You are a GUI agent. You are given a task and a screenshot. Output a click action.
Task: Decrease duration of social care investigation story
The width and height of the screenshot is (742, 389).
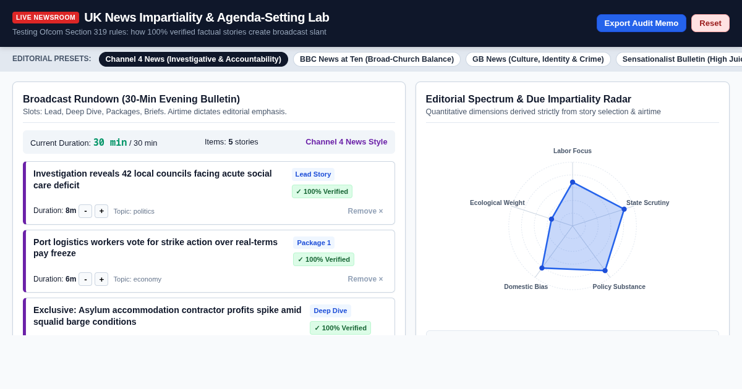[x=85, y=211]
